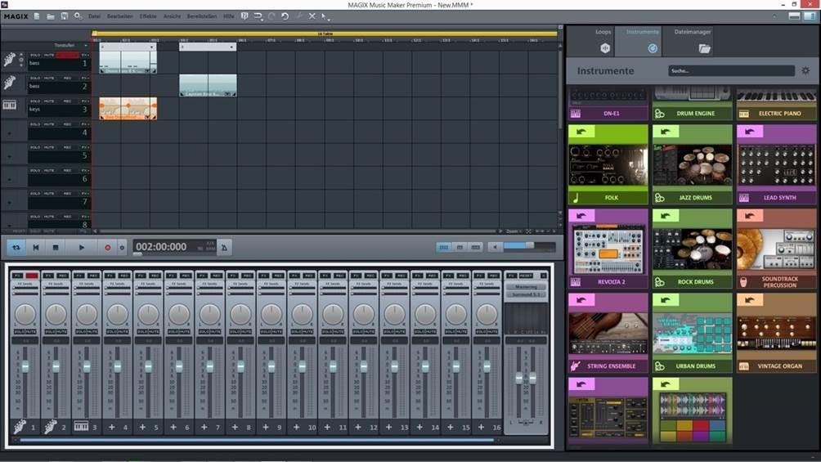Jump to start of arrangement
The height and width of the screenshot is (462, 821).
[36, 247]
